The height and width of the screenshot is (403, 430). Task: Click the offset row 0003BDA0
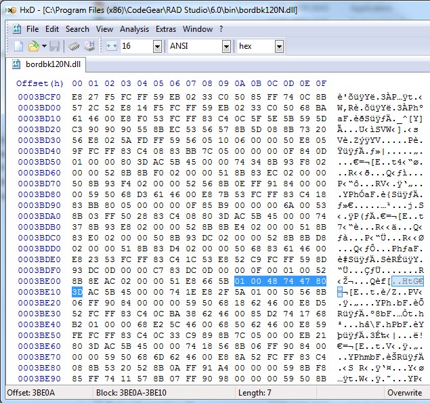click(x=39, y=217)
